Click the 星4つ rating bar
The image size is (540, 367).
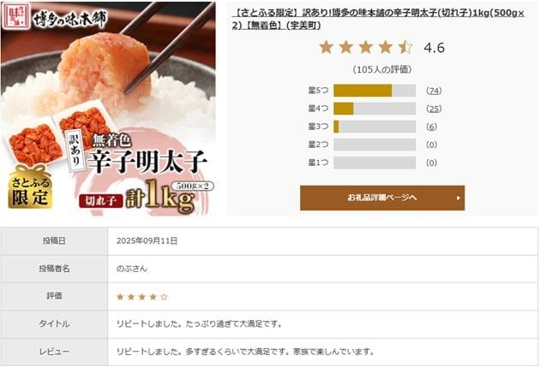[x=375, y=109]
